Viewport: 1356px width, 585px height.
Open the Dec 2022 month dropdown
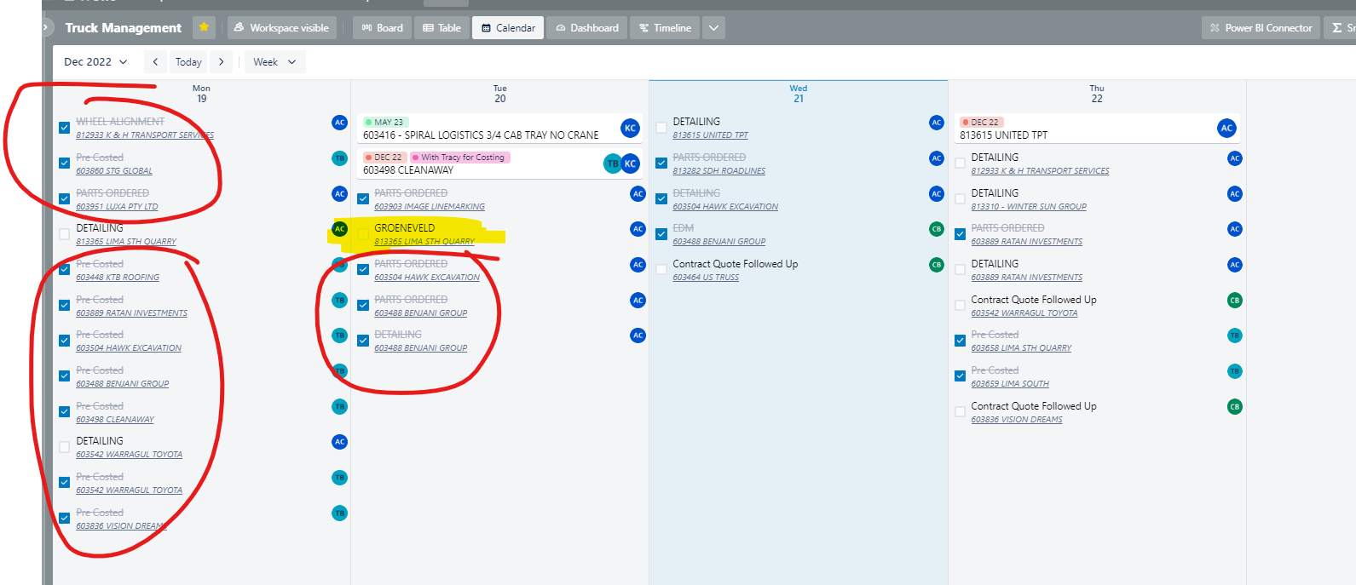click(95, 62)
